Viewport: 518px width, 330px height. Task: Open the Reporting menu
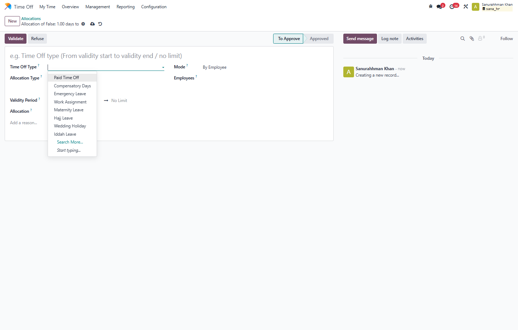(x=126, y=7)
